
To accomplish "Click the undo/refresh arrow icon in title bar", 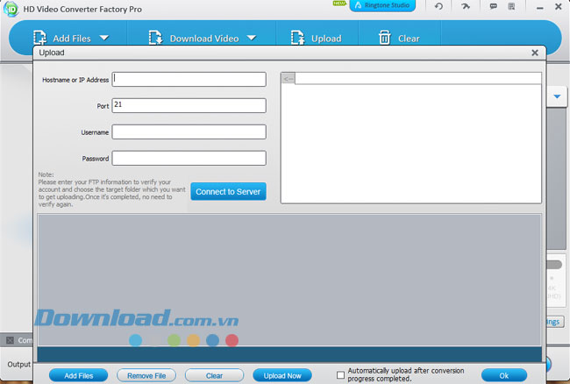I will 438,6.
